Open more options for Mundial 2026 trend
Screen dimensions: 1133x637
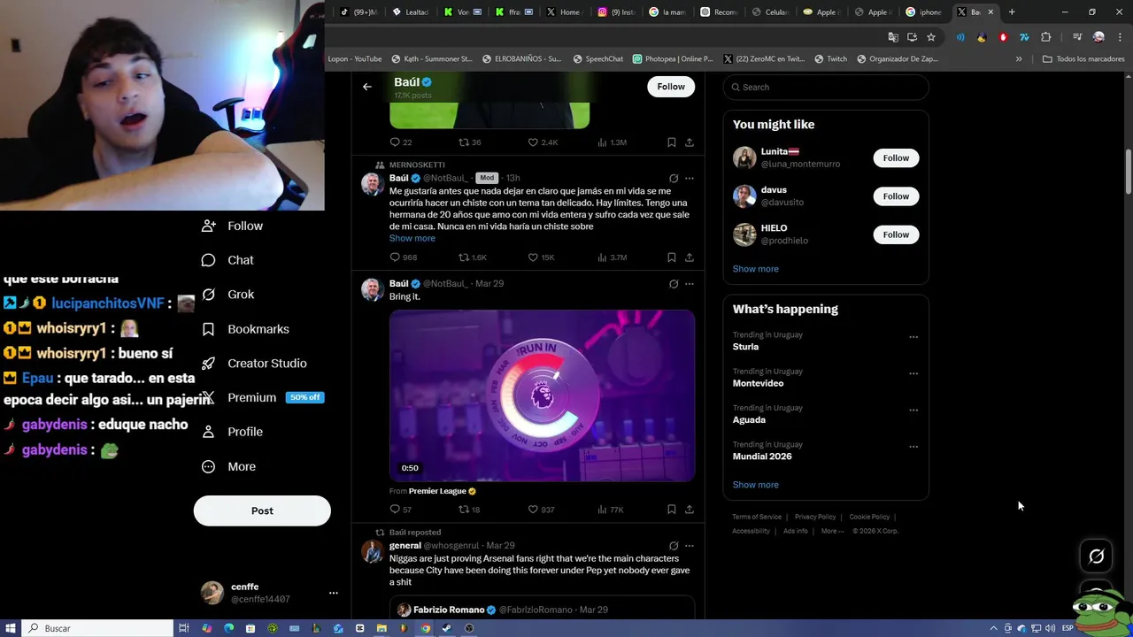click(x=913, y=447)
